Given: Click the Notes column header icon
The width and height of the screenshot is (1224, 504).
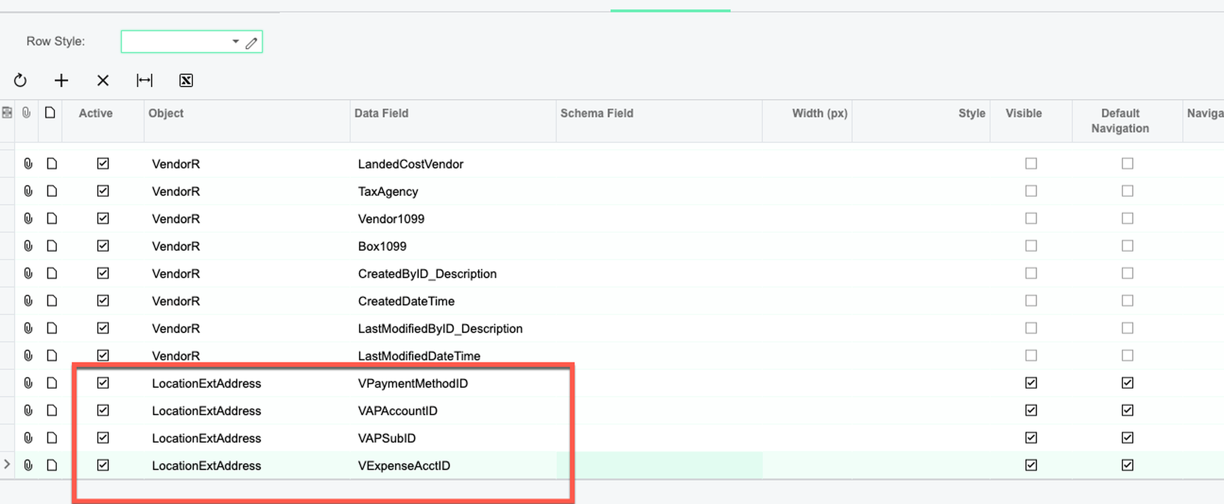Looking at the screenshot, I should [x=50, y=112].
